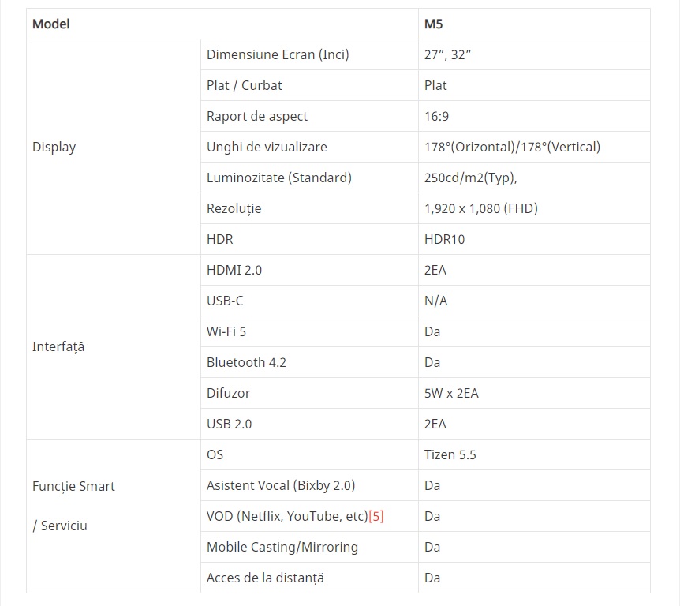
Task: Select the Asistent Vocal (Bixby 2.0) label
Action: [281, 485]
